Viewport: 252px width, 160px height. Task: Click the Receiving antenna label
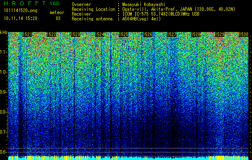point(92,19)
